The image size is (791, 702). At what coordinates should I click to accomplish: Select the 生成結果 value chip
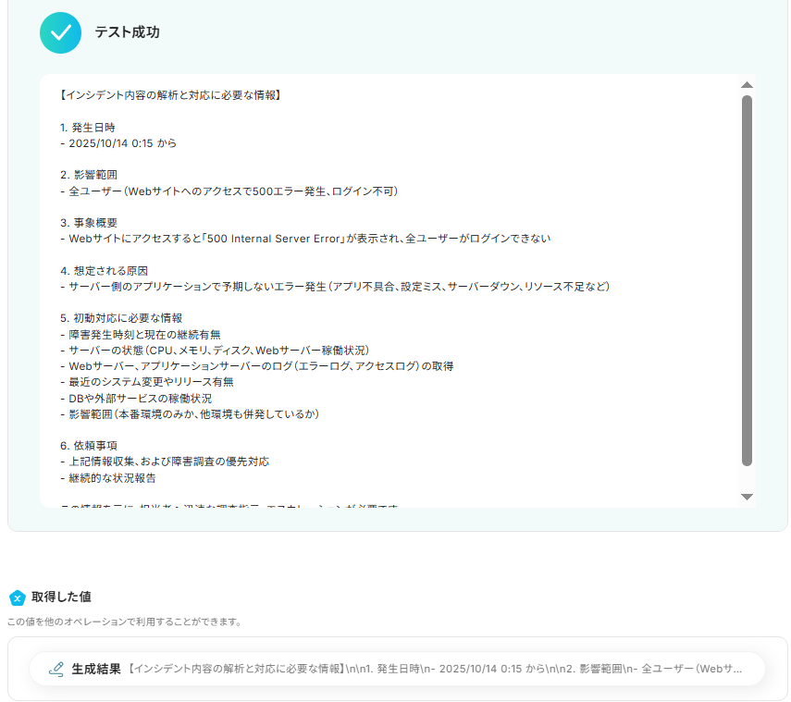click(x=398, y=669)
